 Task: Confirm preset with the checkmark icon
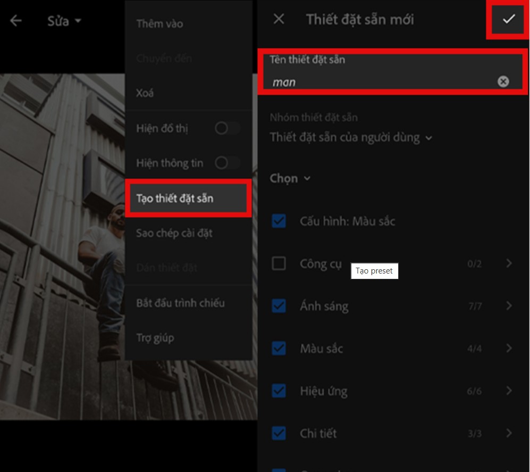click(509, 19)
